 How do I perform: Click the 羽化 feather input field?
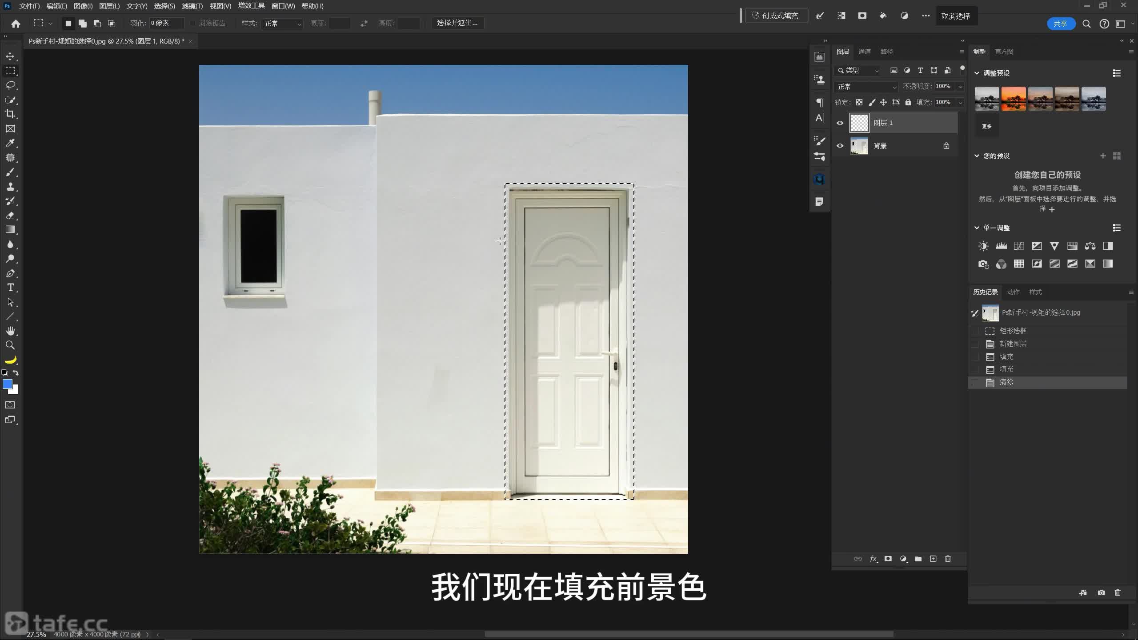[x=166, y=23]
